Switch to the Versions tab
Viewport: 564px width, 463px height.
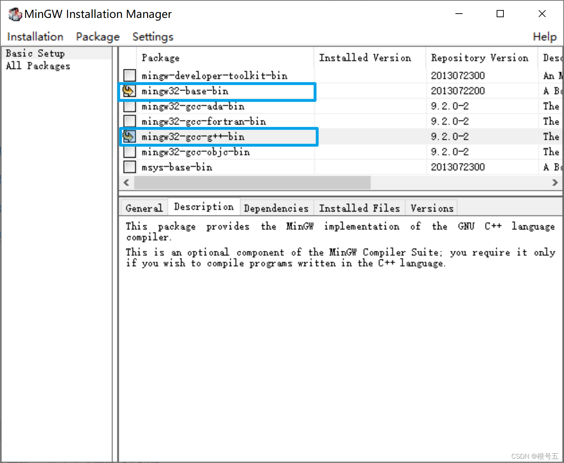pyautogui.click(x=432, y=208)
